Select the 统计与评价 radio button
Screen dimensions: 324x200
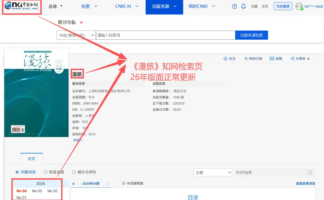[74, 172]
